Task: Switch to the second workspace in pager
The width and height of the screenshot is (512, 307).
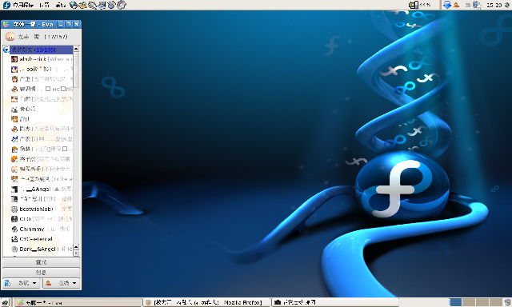Action: pos(469,302)
